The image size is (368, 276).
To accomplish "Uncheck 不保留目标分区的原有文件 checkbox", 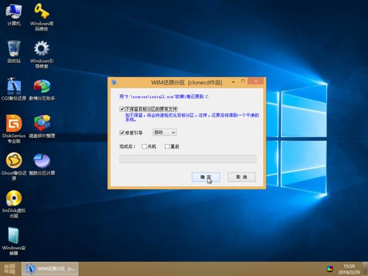I will [122, 109].
